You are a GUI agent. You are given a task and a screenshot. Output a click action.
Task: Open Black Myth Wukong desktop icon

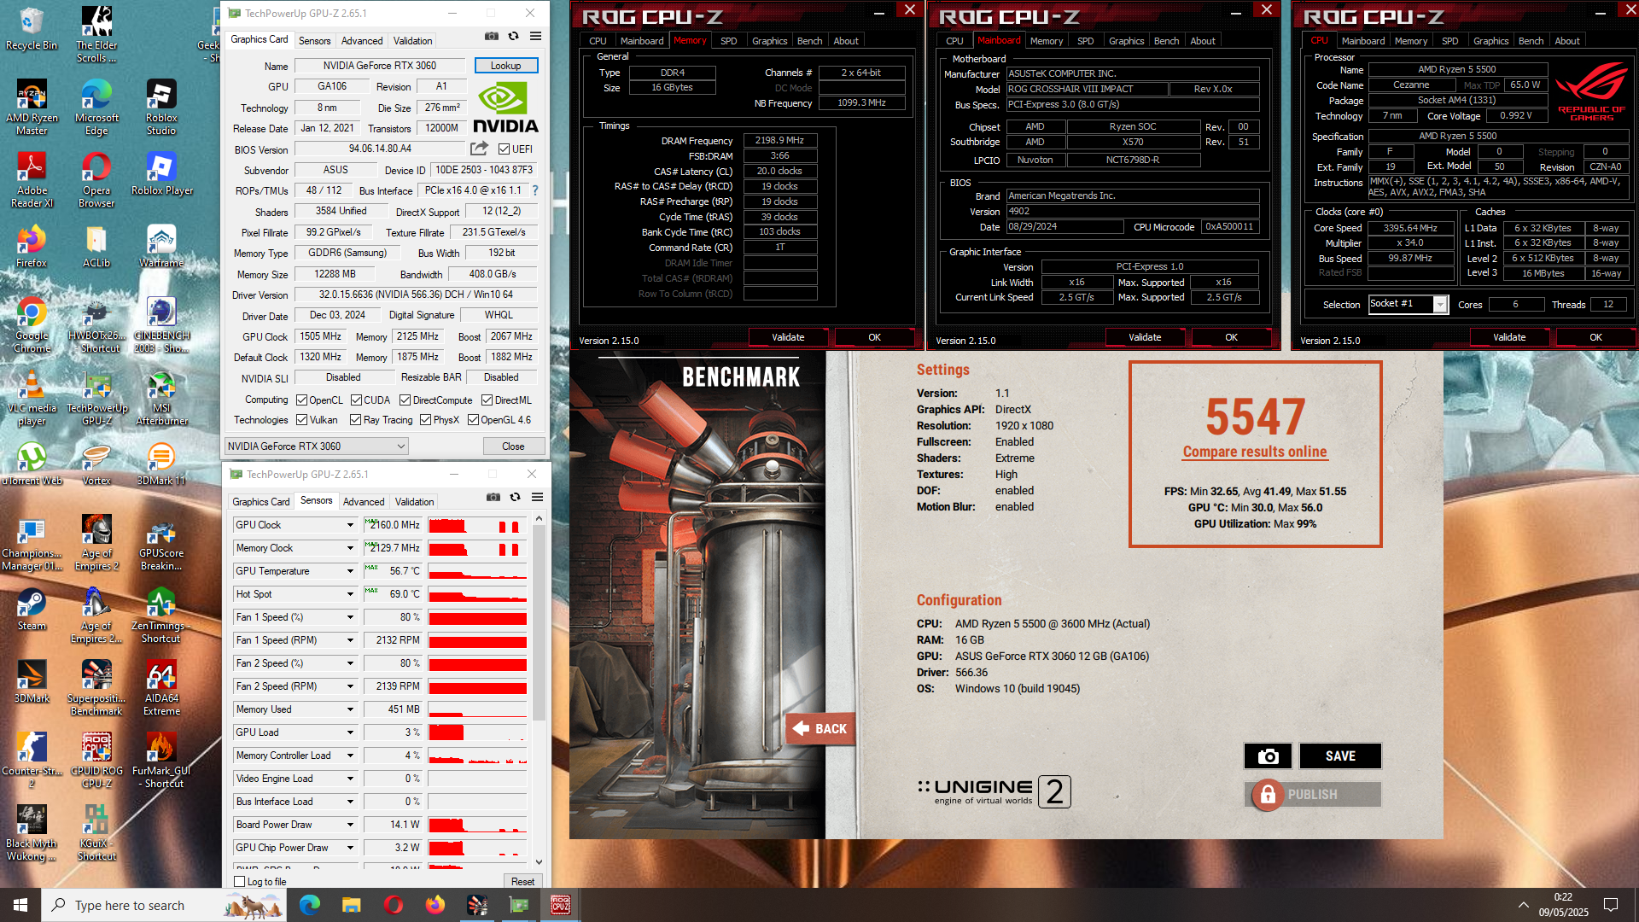click(x=32, y=832)
